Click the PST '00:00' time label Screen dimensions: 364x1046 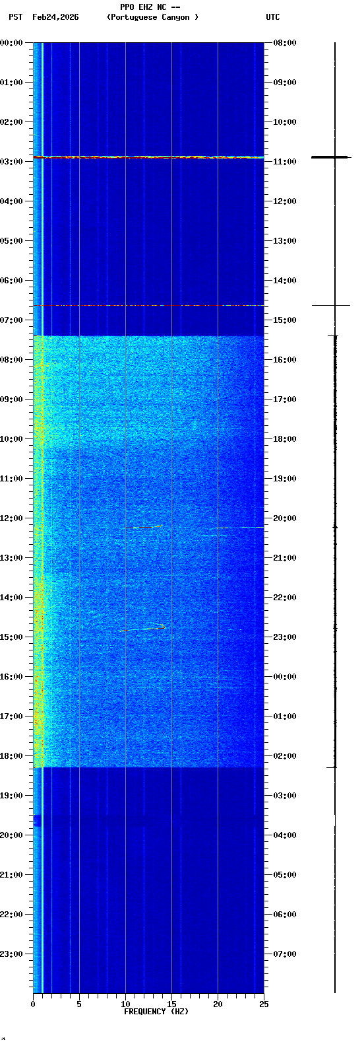(x=11, y=43)
